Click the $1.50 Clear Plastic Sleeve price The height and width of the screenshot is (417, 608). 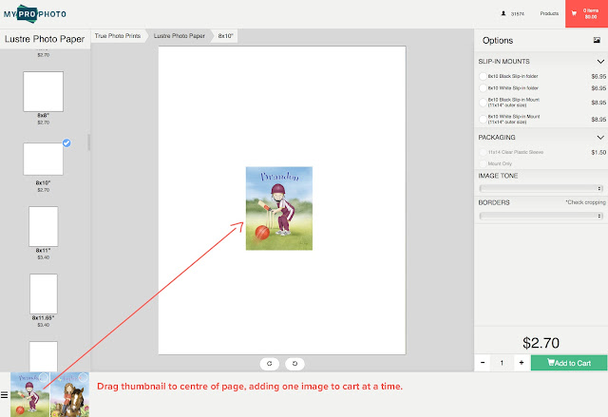(x=598, y=152)
